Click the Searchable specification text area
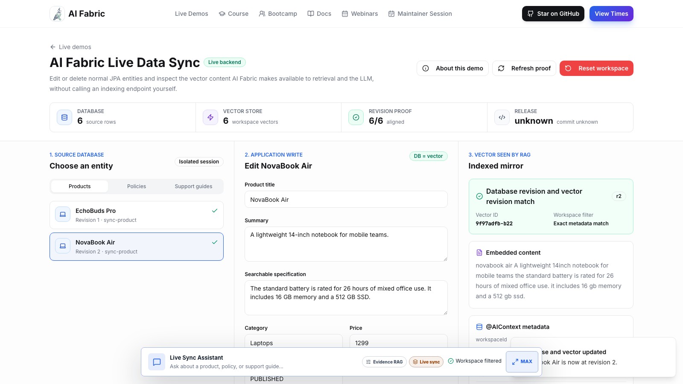The image size is (683, 384). click(346, 298)
